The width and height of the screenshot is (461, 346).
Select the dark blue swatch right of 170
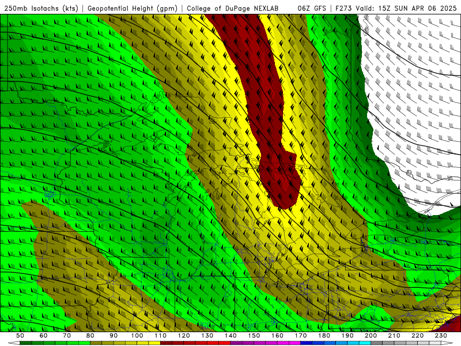(x=307, y=343)
